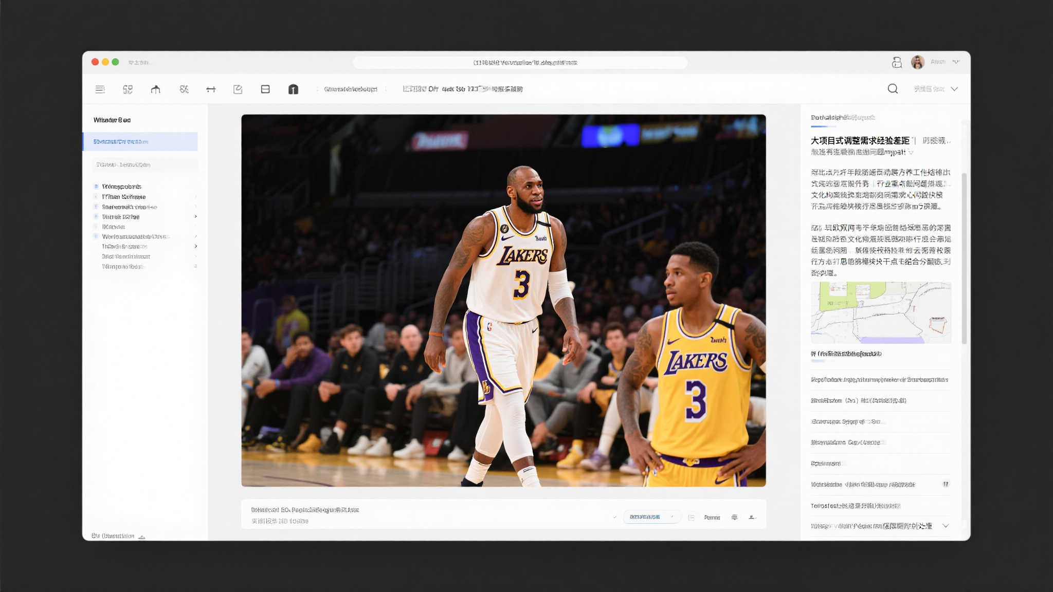Click the grid layout toolbar icon
Screen dimensions: 1053x592
tap(128, 89)
